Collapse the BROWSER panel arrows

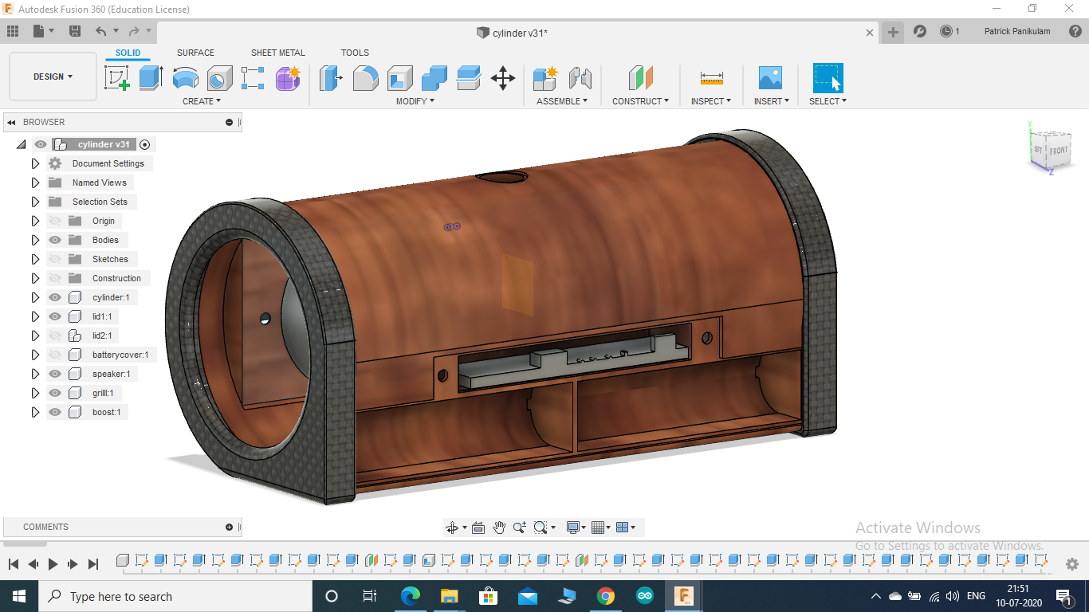[11, 122]
